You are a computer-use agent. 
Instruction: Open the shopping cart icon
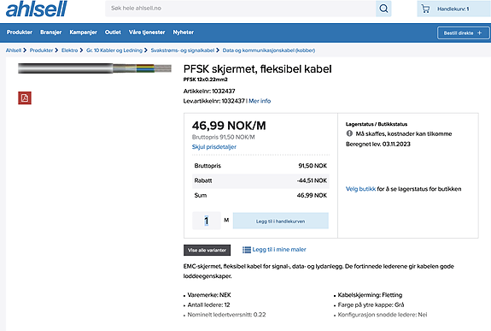(x=425, y=9)
